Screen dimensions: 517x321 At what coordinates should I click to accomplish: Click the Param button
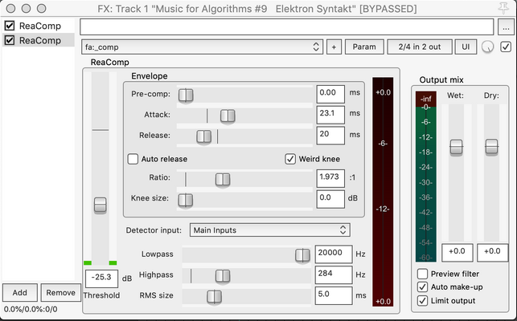coord(364,47)
